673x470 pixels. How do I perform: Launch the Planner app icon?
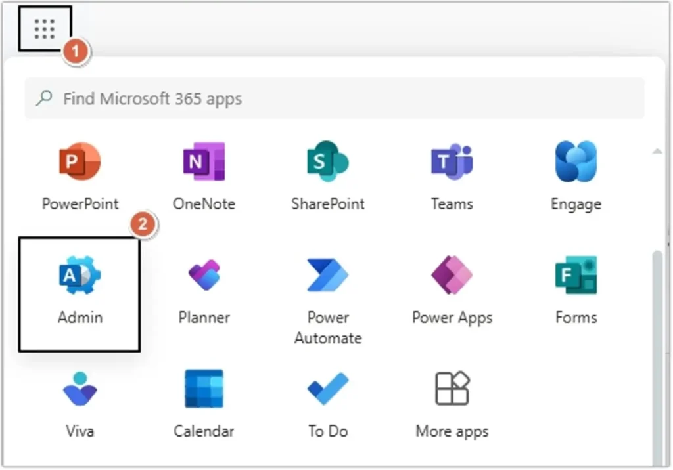click(204, 275)
